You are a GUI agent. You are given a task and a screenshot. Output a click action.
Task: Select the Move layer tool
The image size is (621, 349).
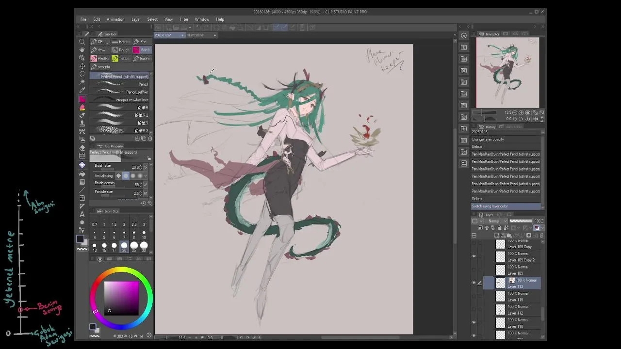[82, 66]
